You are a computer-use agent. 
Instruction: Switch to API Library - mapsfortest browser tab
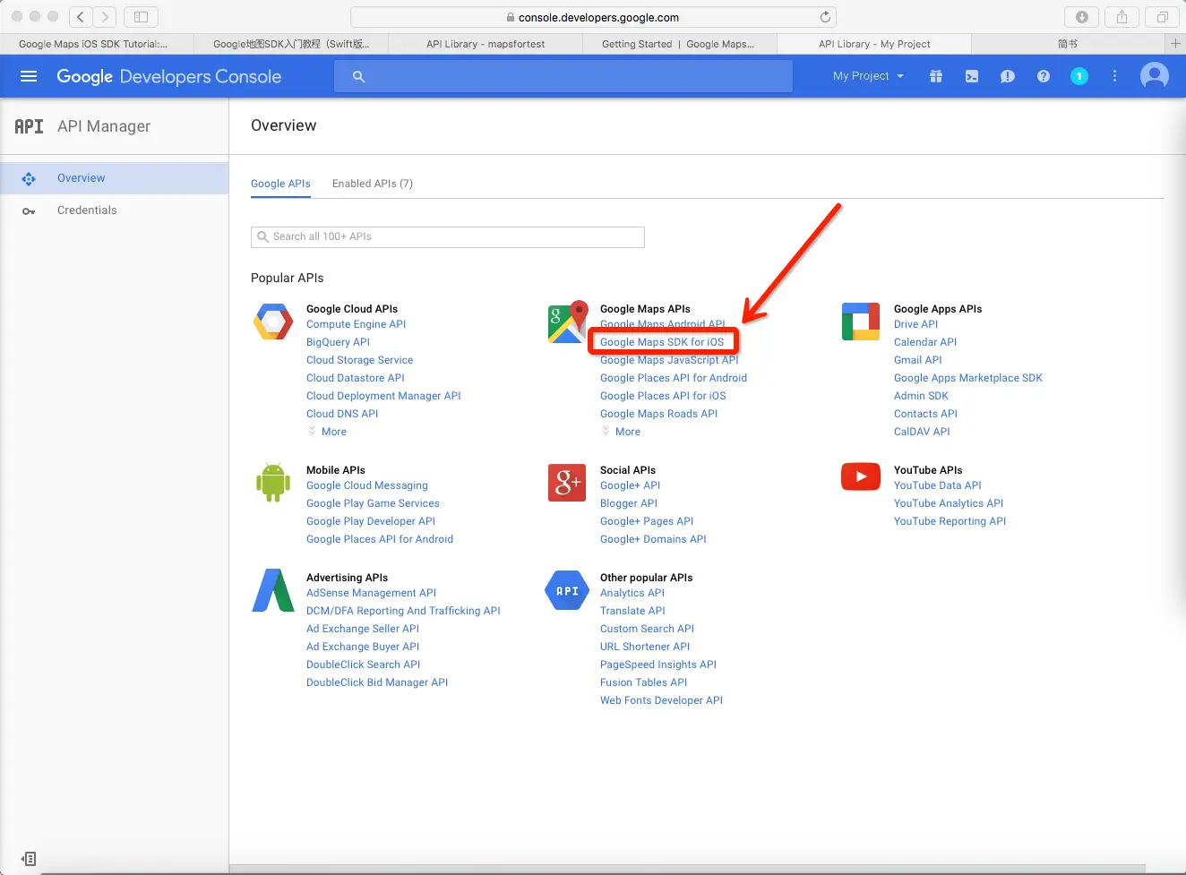(486, 44)
